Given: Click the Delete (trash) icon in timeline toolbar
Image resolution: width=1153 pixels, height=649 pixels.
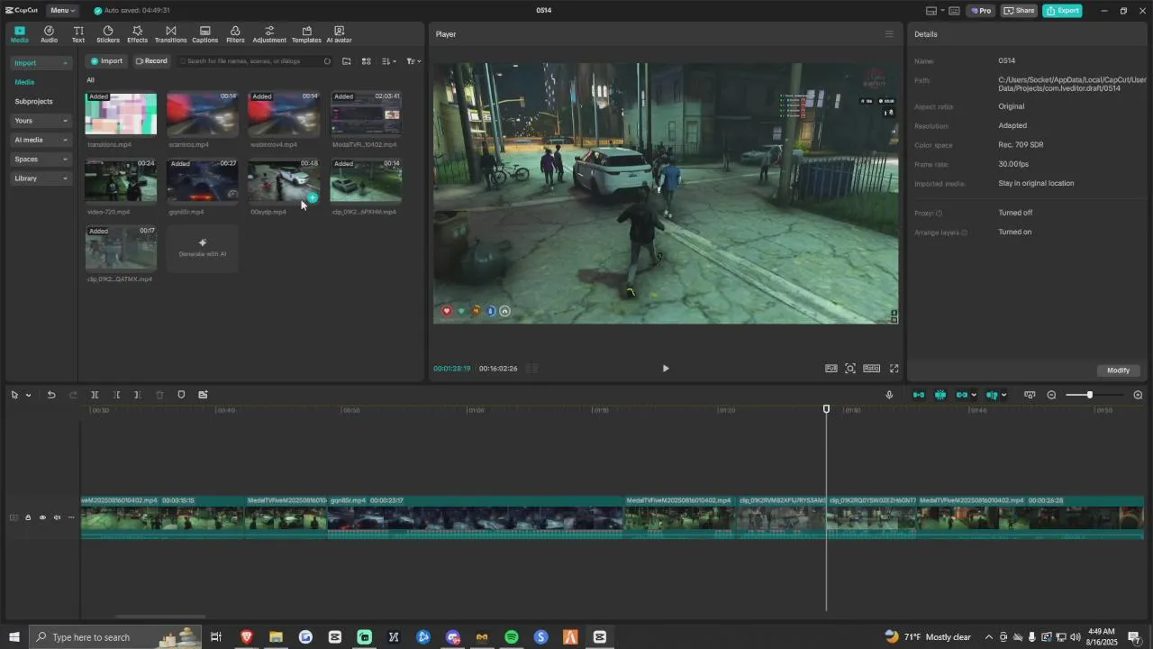Looking at the screenshot, I should click(159, 395).
